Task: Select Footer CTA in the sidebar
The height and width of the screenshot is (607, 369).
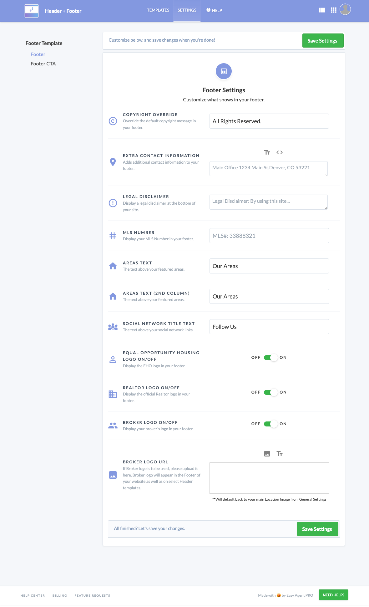Action: pos(43,64)
